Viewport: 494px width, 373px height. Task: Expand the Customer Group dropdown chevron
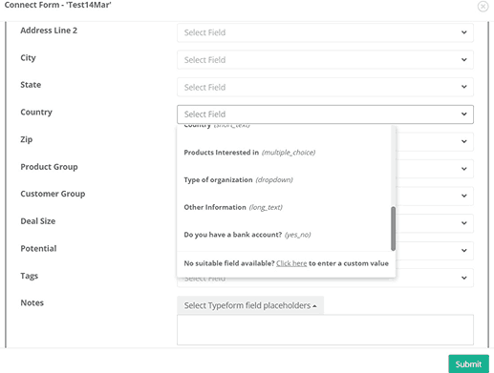[464, 196]
